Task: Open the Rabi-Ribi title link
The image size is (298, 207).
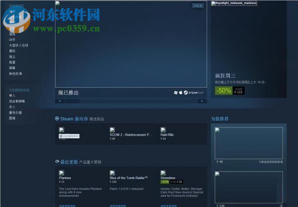Action: tap(167, 135)
